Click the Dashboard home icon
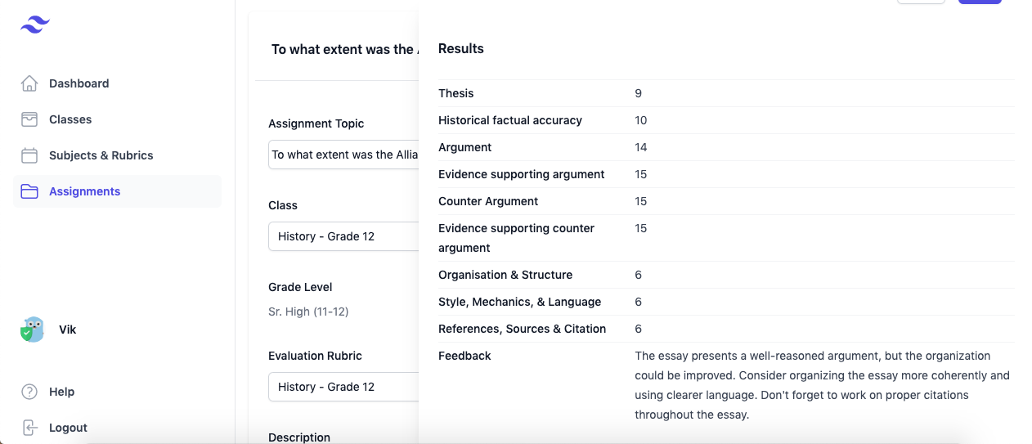 pyautogui.click(x=29, y=83)
